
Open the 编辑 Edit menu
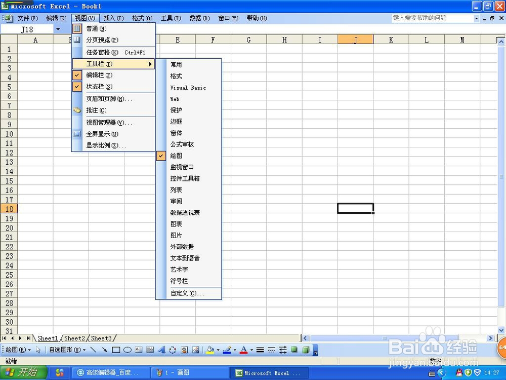56,18
